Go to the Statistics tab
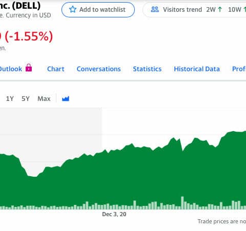 tap(147, 69)
